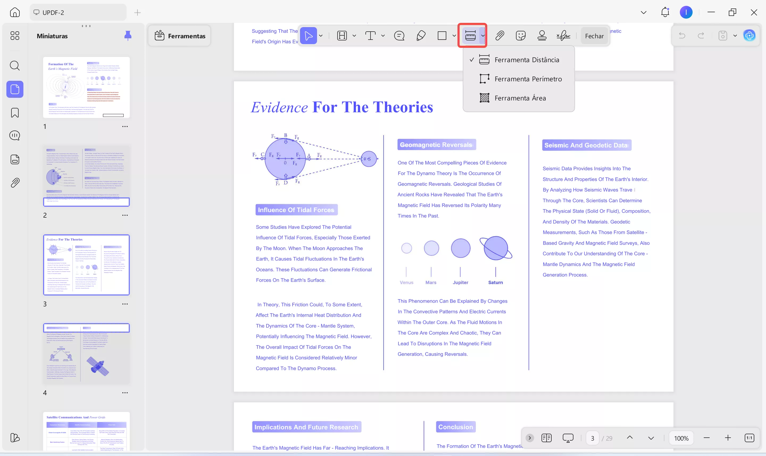Select page 4 thumbnail
766x456 pixels.
point(86,353)
